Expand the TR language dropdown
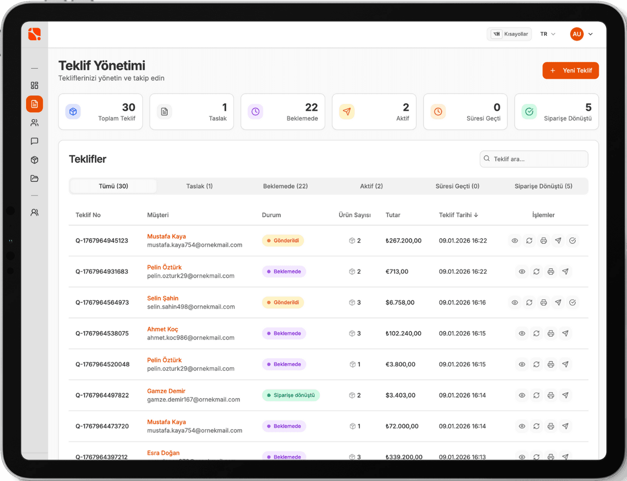This screenshot has width=627, height=481. [x=548, y=34]
